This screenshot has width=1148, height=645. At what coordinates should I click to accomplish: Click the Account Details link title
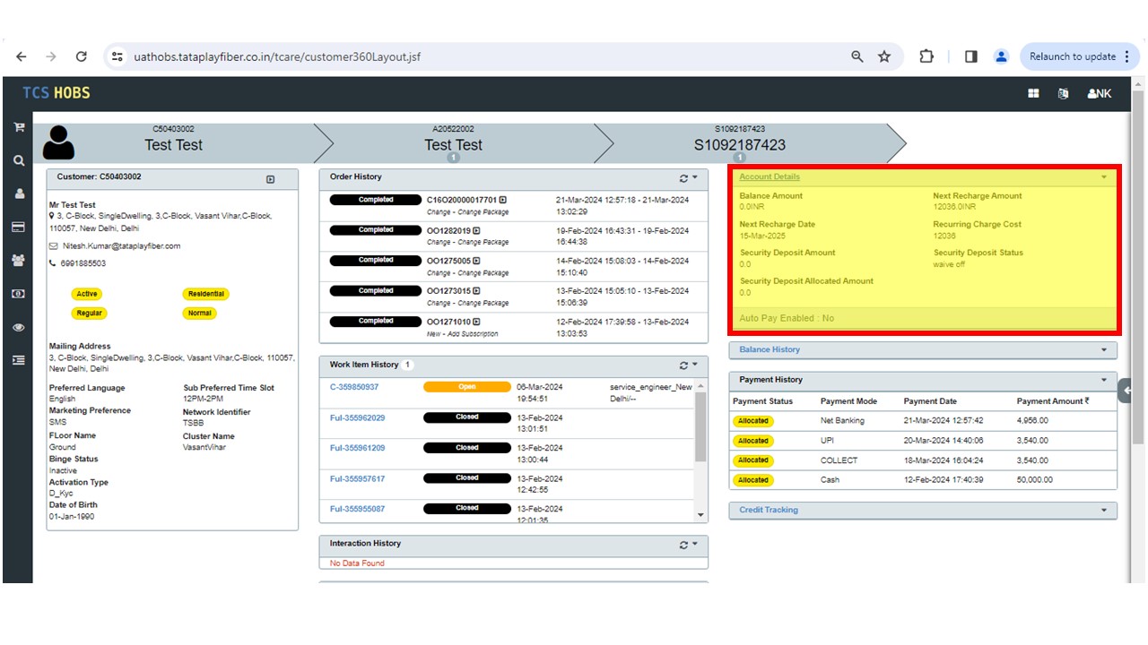coord(770,177)
